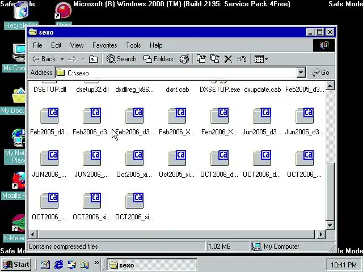Go up one folder level icon
Image resolution: width=363 pixels, height=272 pixels.
tap(93, 59)
